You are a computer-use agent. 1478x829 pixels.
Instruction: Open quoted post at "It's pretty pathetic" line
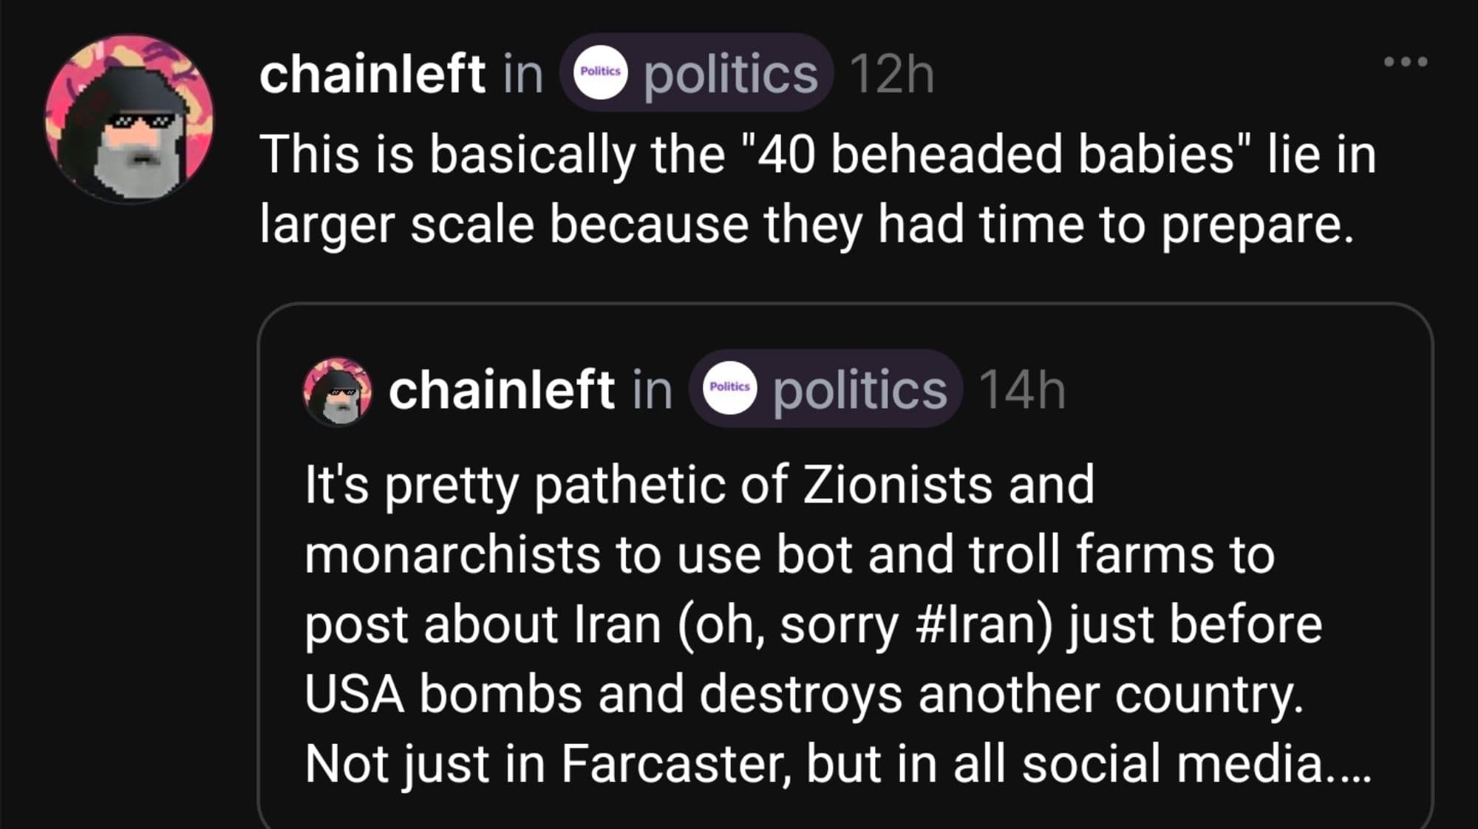698,485
